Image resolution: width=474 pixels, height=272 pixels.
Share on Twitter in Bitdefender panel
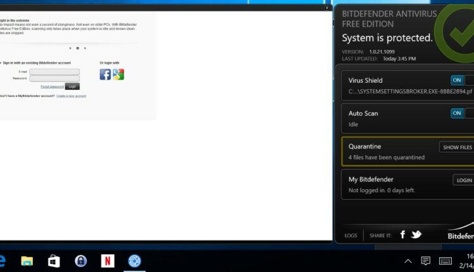coord(416,235)
